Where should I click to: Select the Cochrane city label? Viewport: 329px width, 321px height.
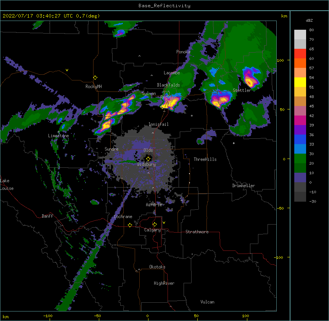pos(123,217)
